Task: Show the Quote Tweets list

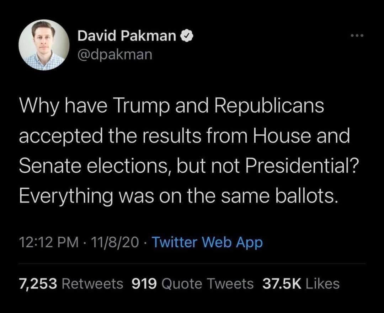Action: pyautogui.click(x=208, y=284)
